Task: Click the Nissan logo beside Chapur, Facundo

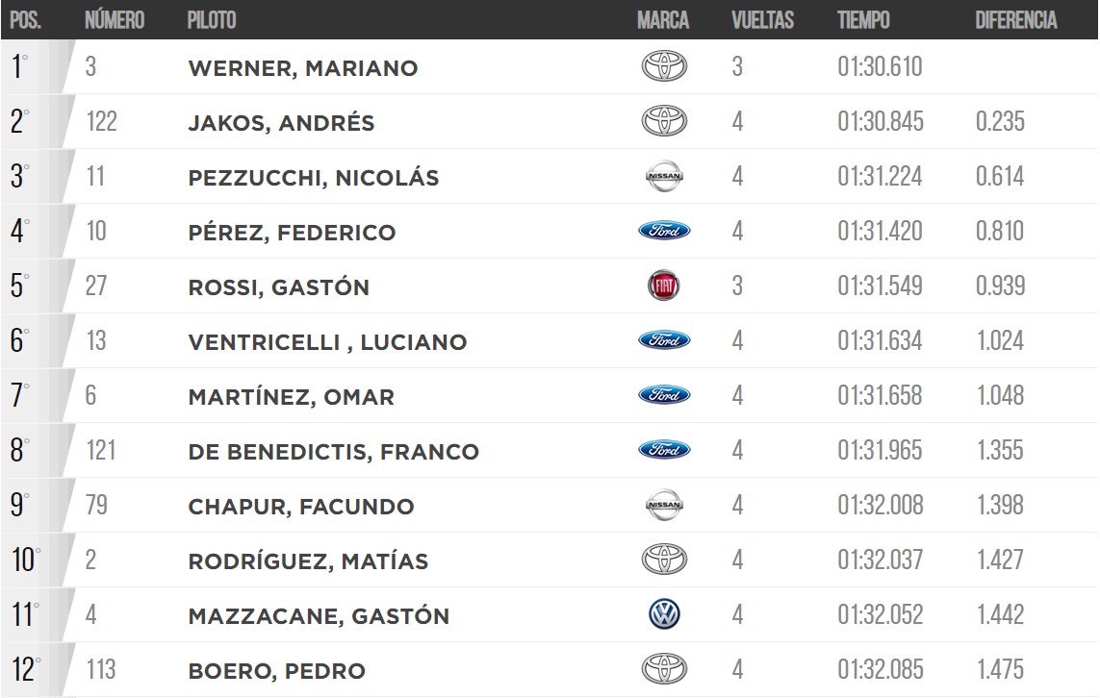Action: 664,505
